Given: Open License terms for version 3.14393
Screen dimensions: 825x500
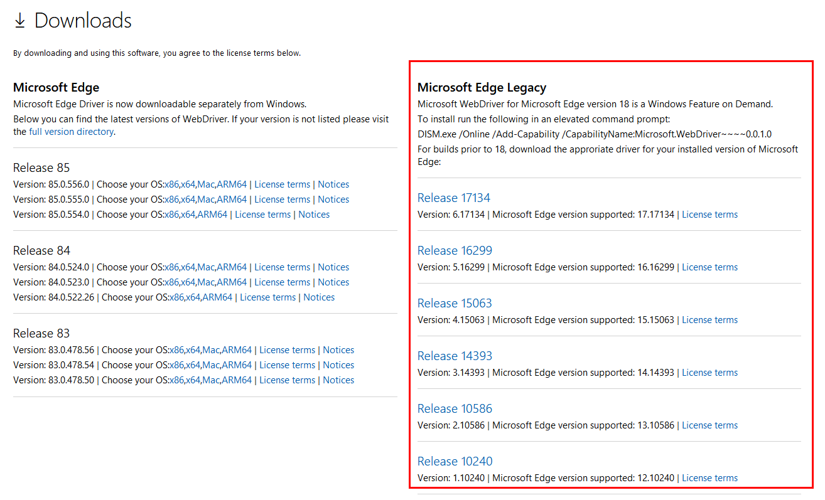Looking at the screenshot, I should [709, 373].
